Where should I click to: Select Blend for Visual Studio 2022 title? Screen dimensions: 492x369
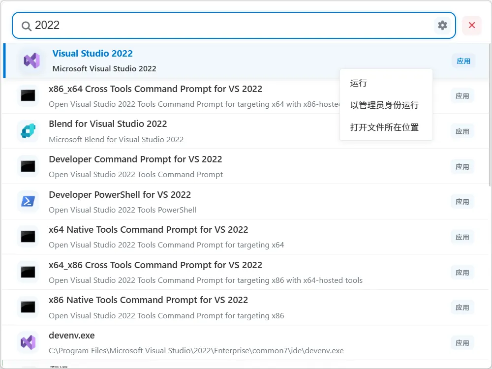pyautogui.click(x=108, y=124)
